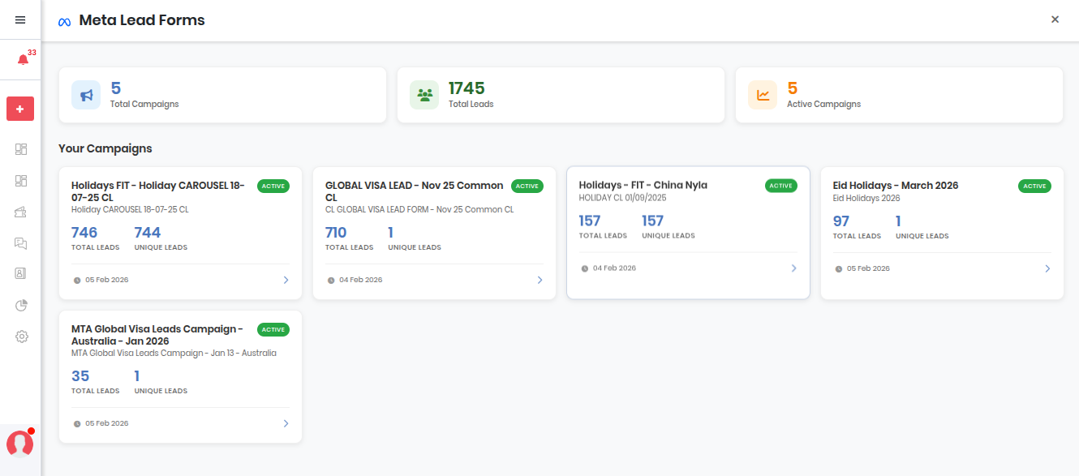1079x476 pixels.
Task: Open the contacts sidebar icon
Action: [x=21, y=273]
